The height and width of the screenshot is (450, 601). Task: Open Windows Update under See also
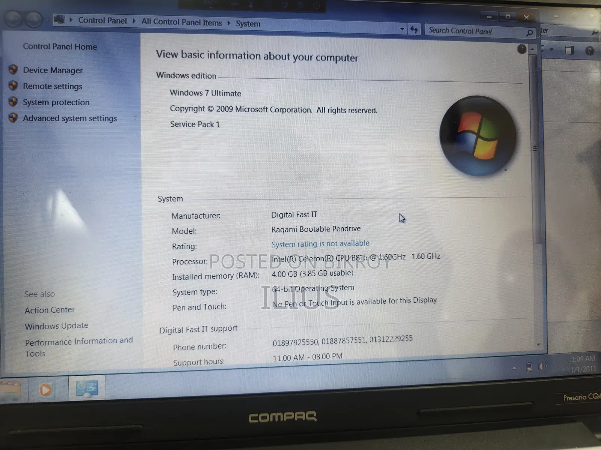56,326
